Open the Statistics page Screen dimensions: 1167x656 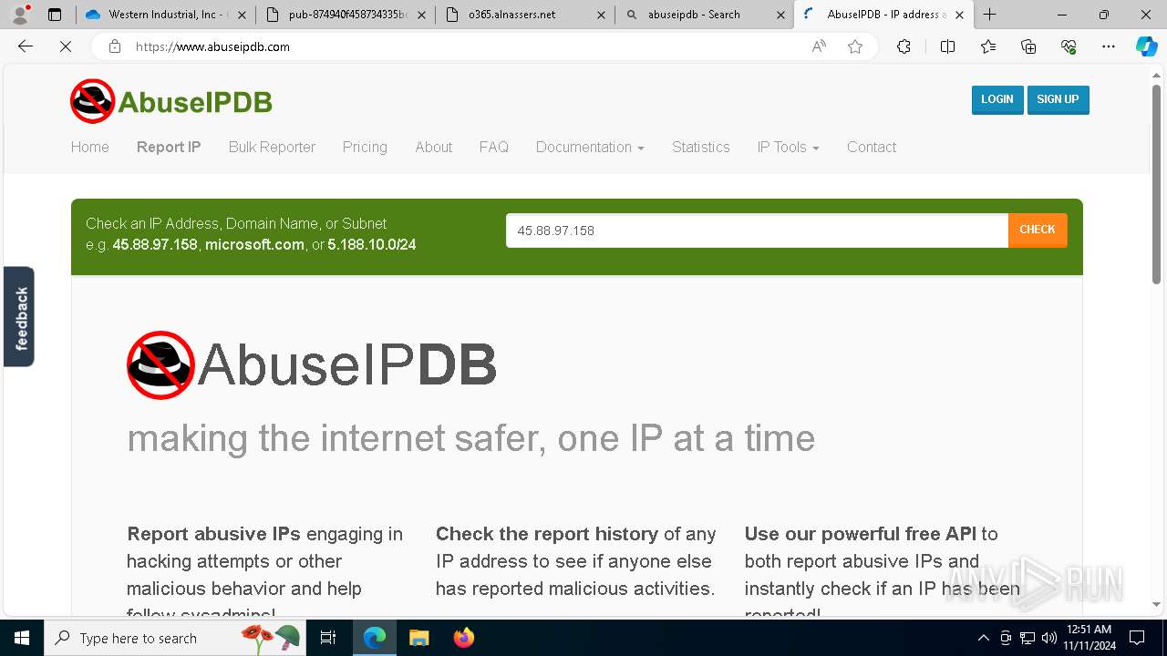click(x=701, y=147)
